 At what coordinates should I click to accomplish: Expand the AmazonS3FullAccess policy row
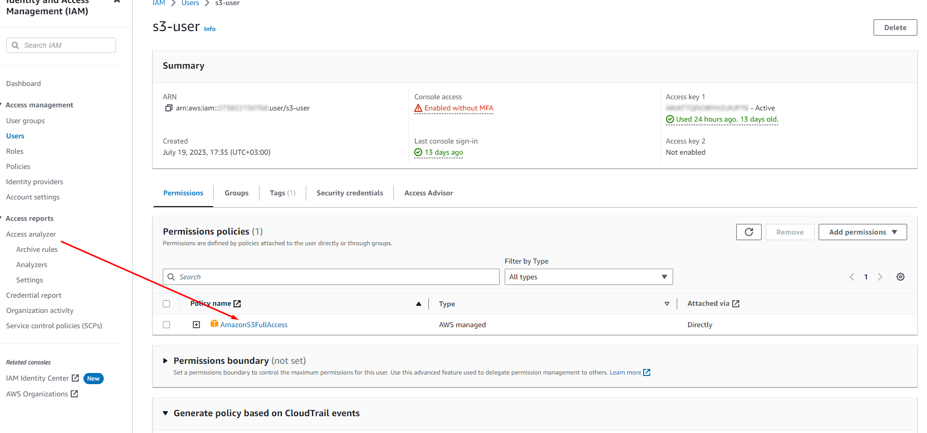[196, 325]
